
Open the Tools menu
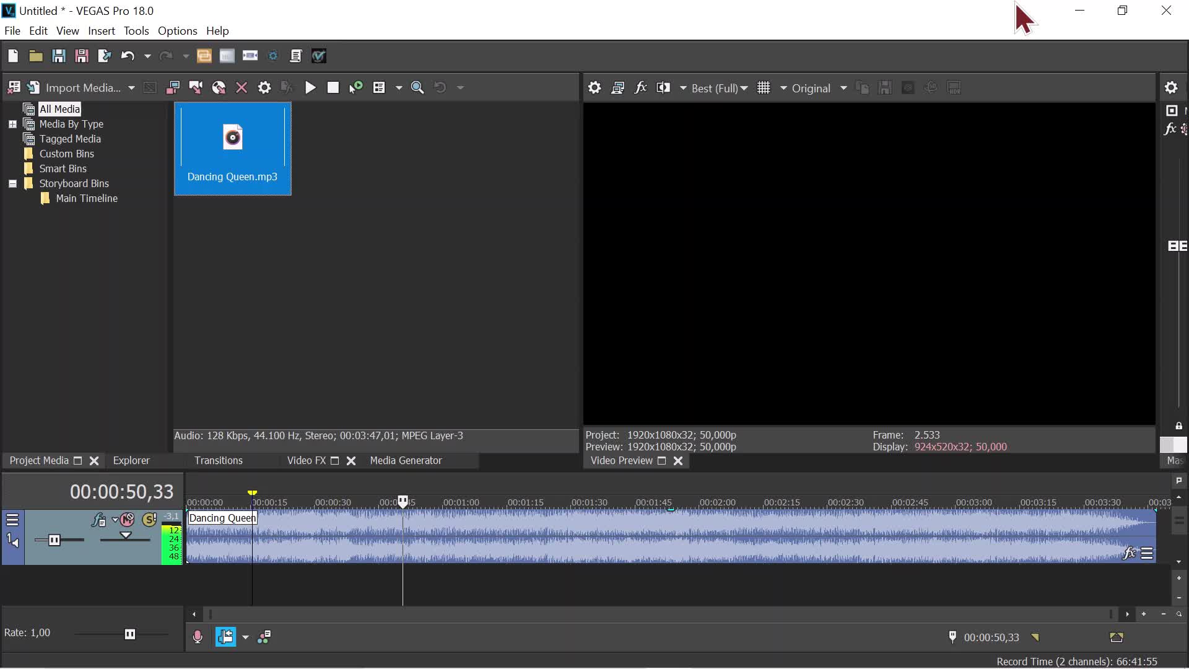coord(136,31)
